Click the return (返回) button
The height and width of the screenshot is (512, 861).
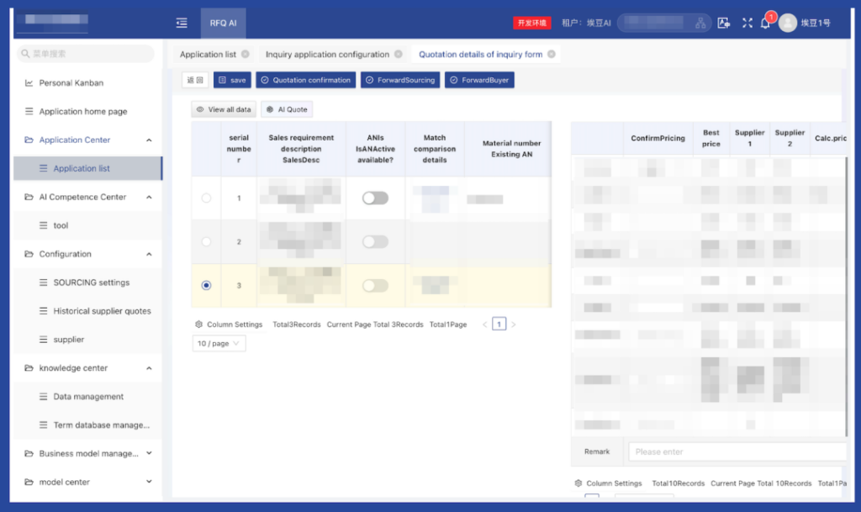click(x=195, y=80)
